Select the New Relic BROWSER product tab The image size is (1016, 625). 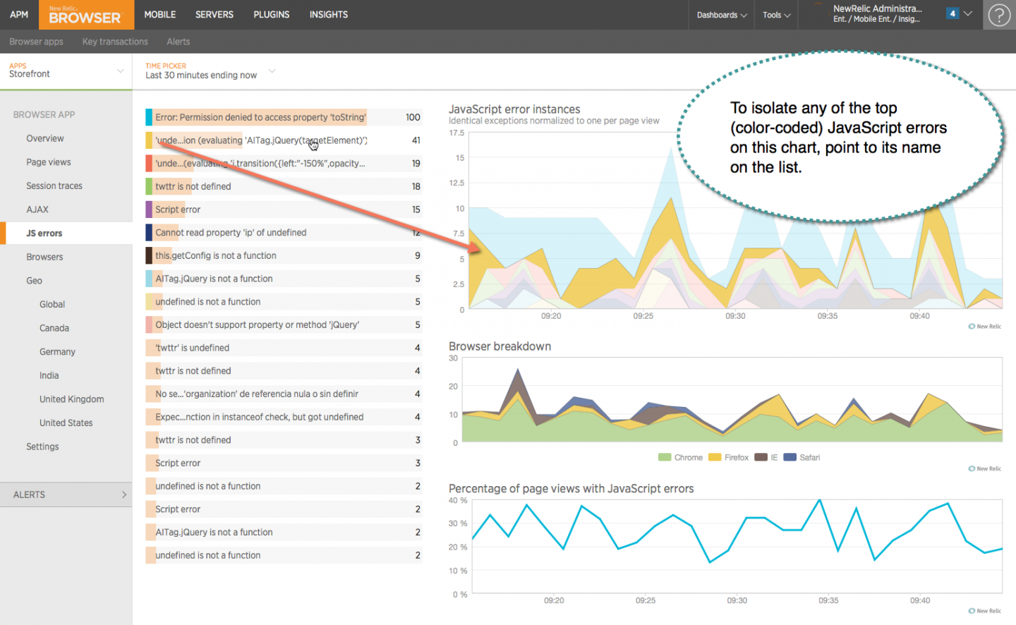85,15
